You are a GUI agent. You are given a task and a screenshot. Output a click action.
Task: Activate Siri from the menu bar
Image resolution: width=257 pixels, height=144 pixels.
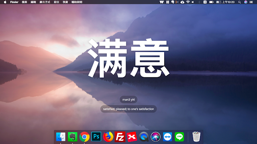point(245,2)
